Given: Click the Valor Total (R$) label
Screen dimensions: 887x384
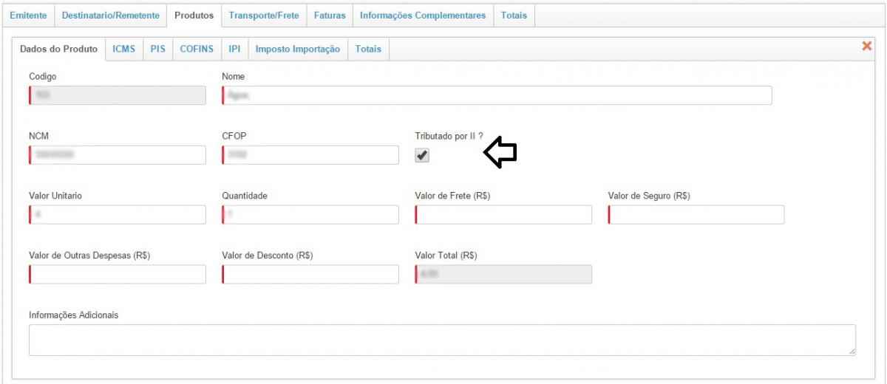Looking at the screenshot, I should 446,256.
